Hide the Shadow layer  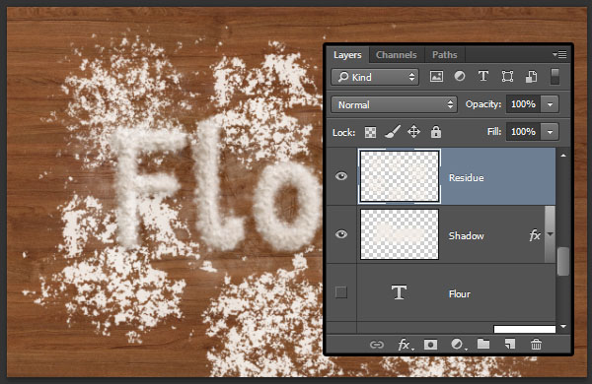pyautogui.click(x=341, y=234)
